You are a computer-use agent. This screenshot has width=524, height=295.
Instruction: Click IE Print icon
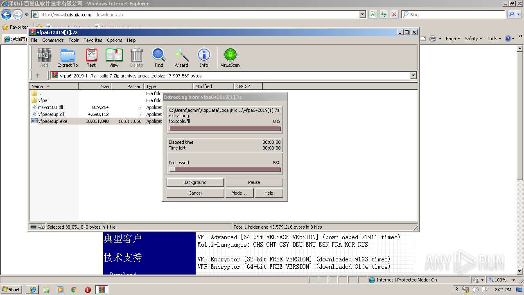click(433, 39)
